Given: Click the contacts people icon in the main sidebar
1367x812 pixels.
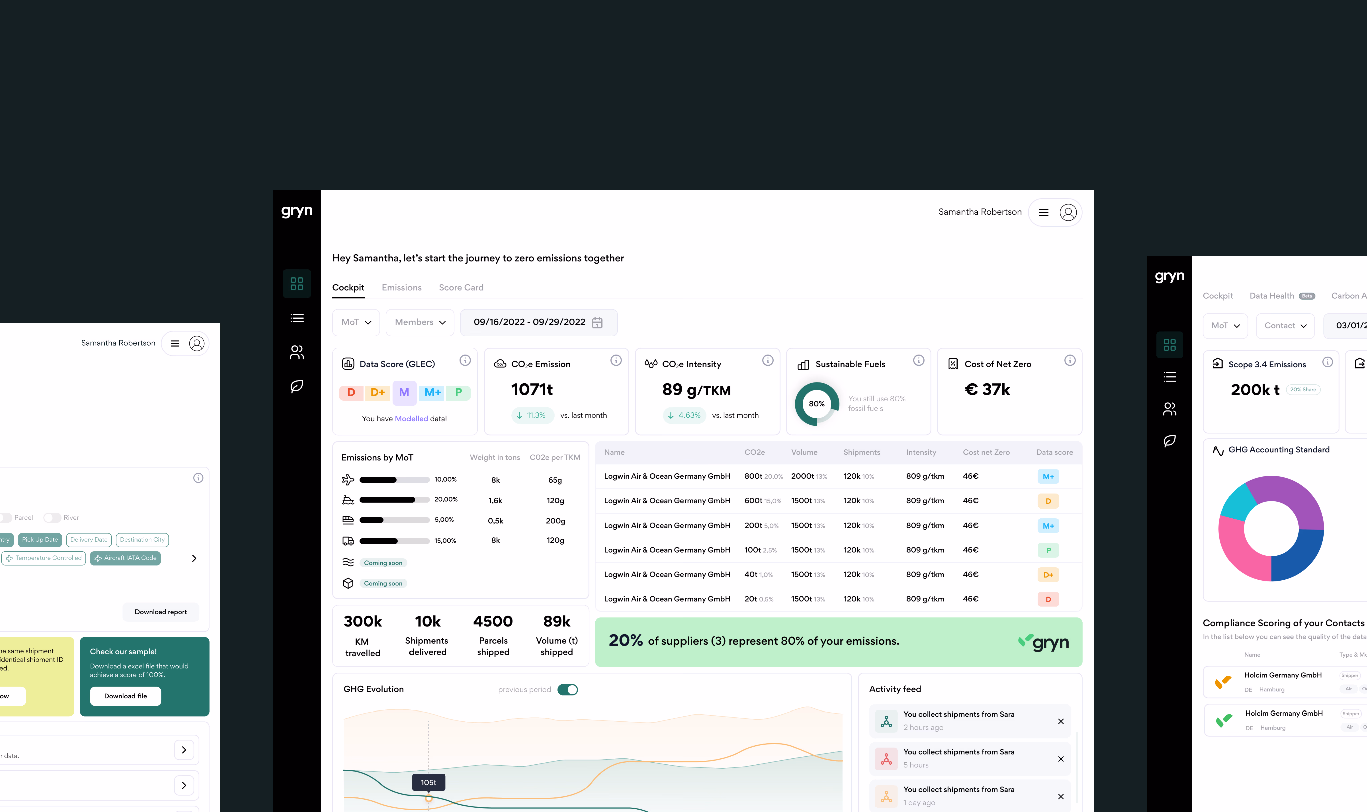Looking at the screenshot, I should [296, 352].
